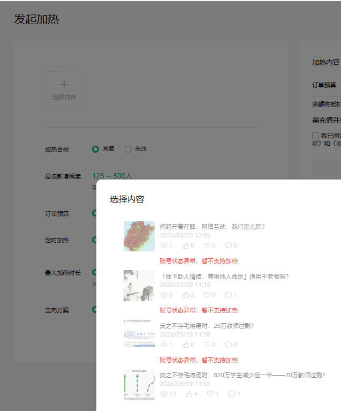Tick the 我已阅读 agreement checkbox

point(316,136)
